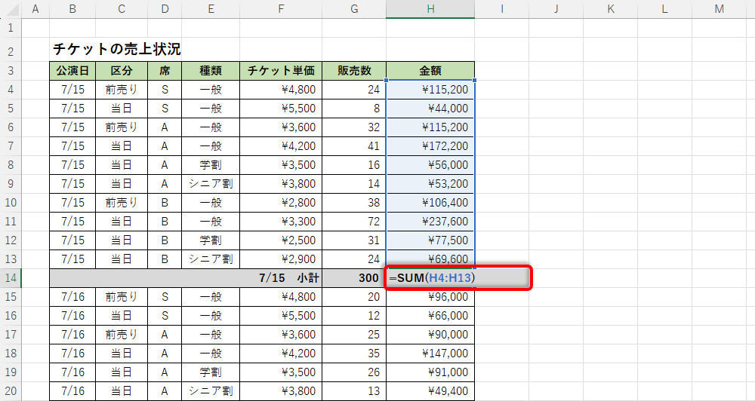Click 前売り cell in row 15
The height and width of the screenshot is (401, 755).
tap(122, 297)
